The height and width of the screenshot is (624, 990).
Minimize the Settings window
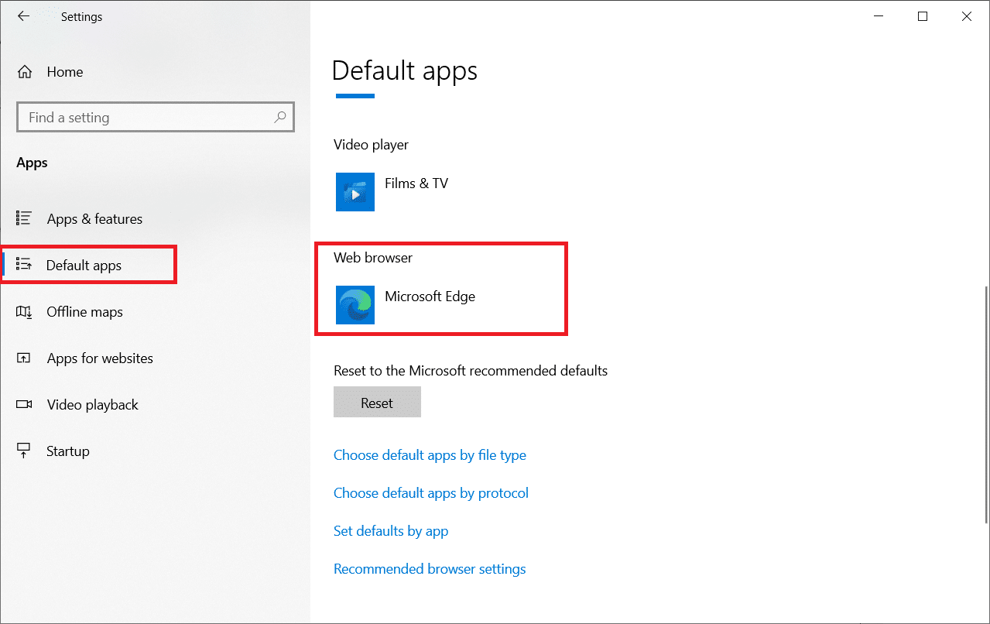coord(879,16)
